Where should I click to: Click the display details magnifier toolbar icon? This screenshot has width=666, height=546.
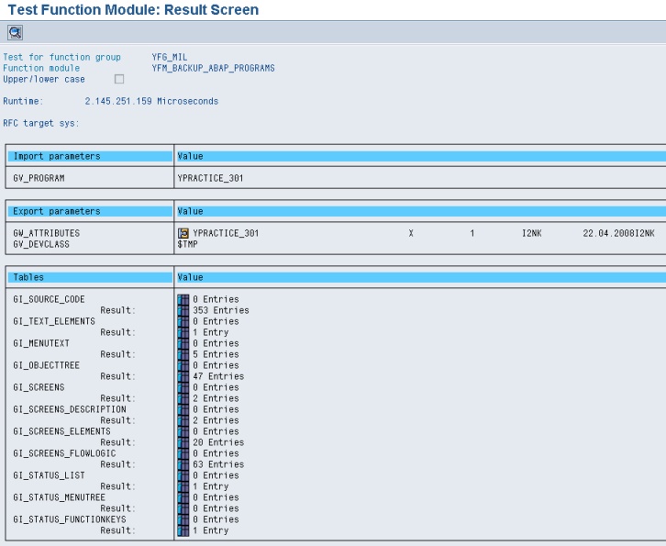tap(16, 32)
